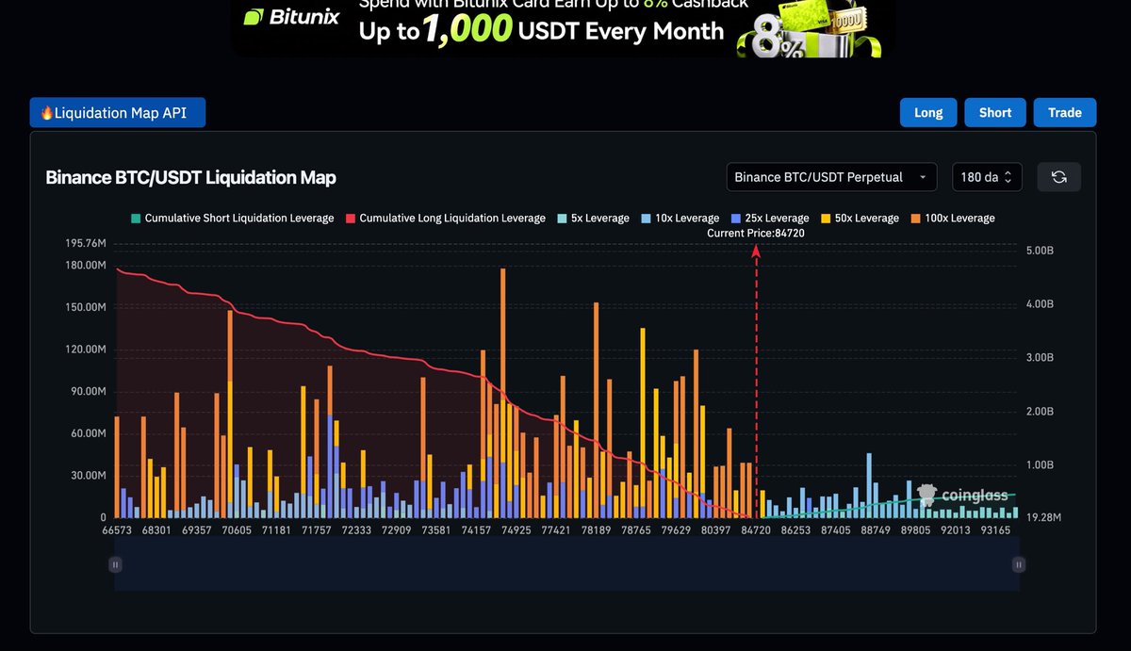Click the left handle of range slider
1131x651 pixels.
click(x=115, y=564)
